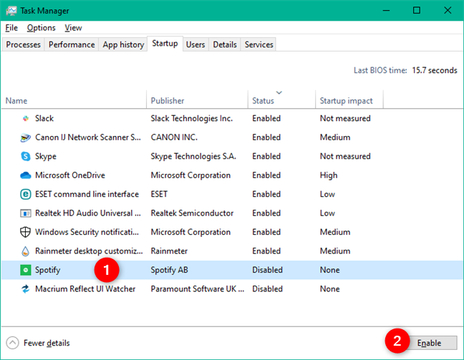Click Paramount Software UK publisher cell
Screen dimensions: 464x360
(198, 288)
